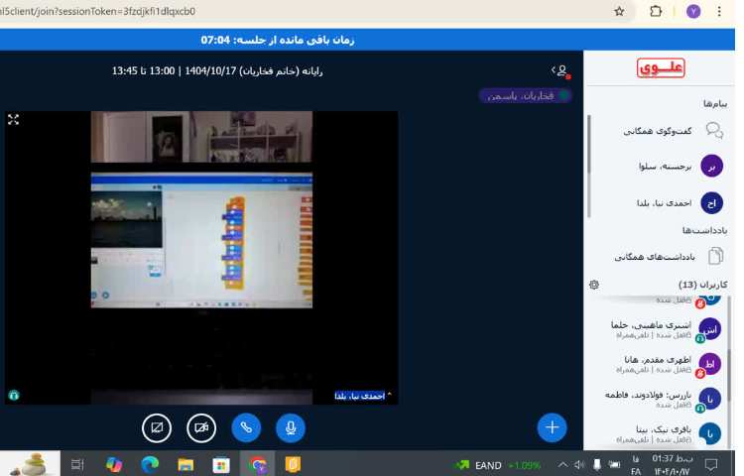
Task: Open webcam dropdown for احمدی نیا، یلدا
Action: click(363, 396)
